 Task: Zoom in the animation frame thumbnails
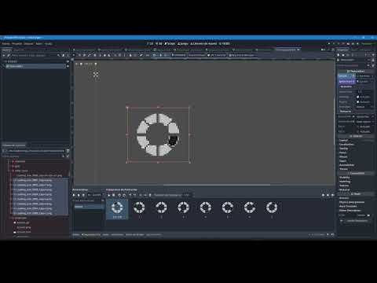pos(332,195)
